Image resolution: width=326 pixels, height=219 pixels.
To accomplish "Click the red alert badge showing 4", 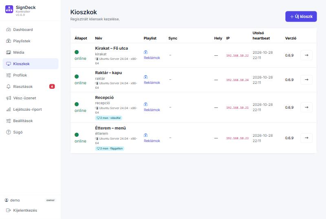I will pyautogui.click(x=52, y=86).
